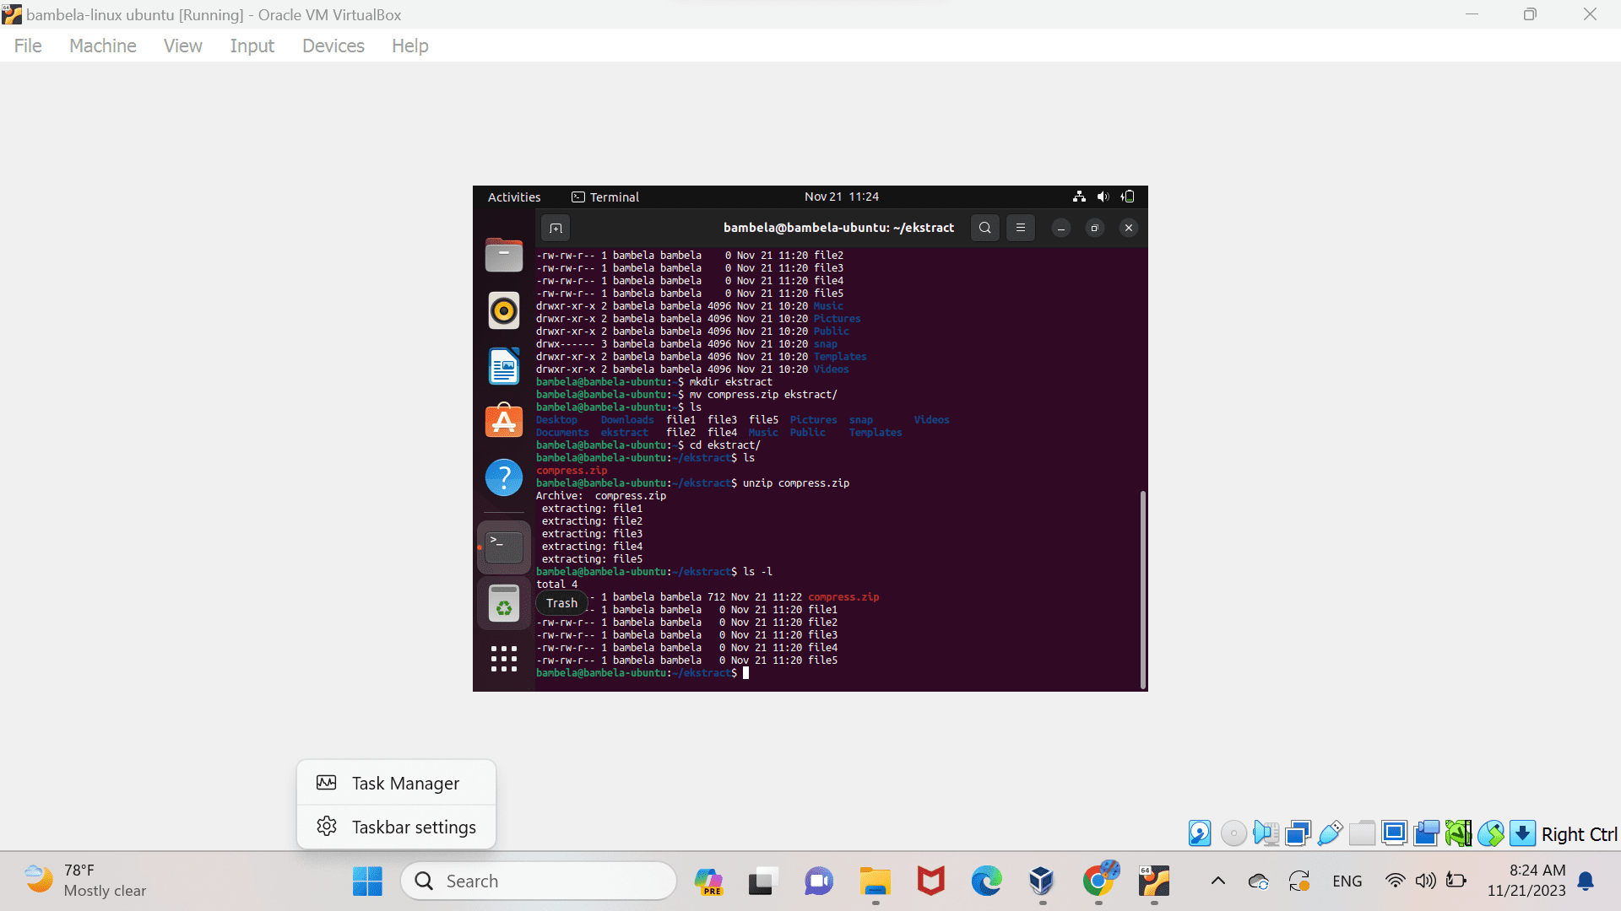This screenshot has height=911, width=1621.
Task: Click the VirtualBox hard disk status icon
Action: click(x=1200, y=833)
